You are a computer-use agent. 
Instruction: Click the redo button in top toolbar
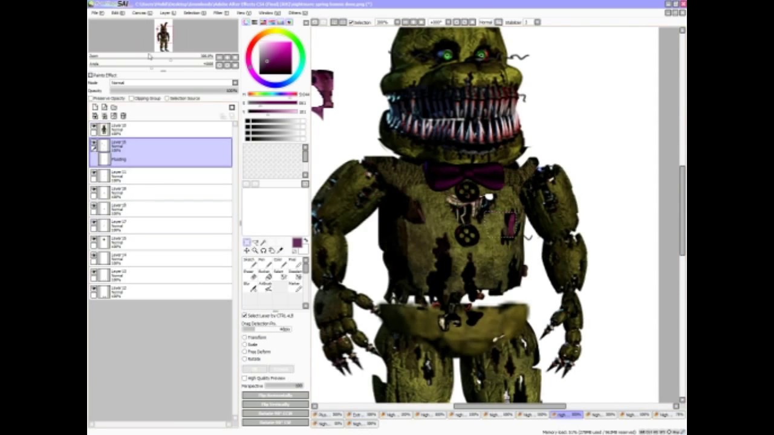tap(324, 22)
